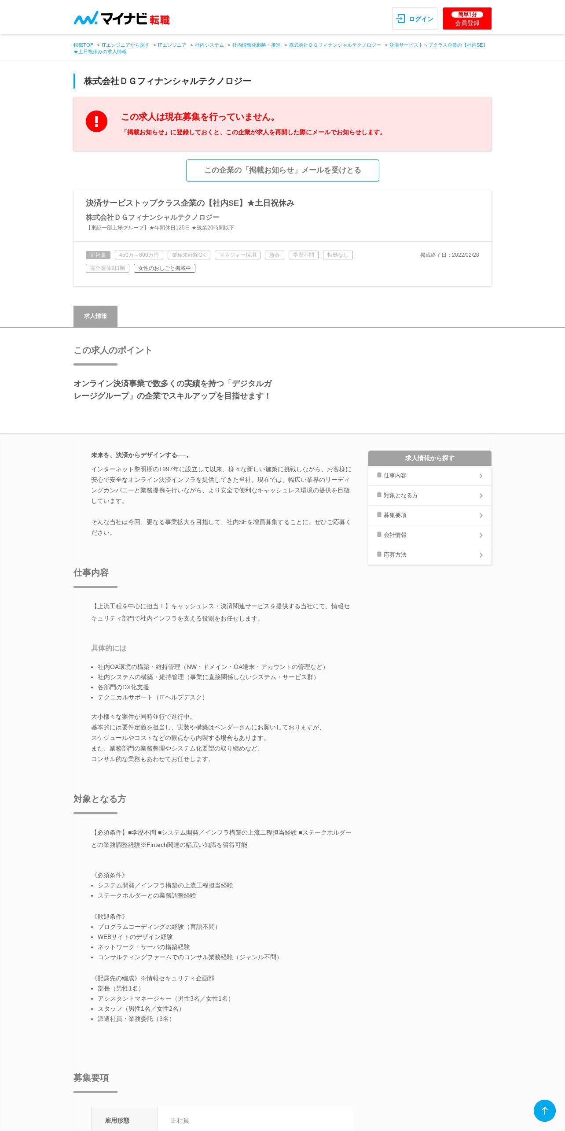
Task: Open the 社内情報化戦略・推進 breadcrumb link
Action: pos(257,45)
